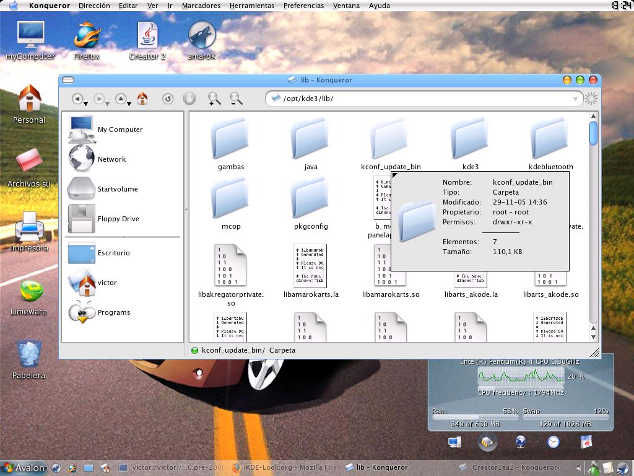Click the forward navigation arrow
634x476 pixels.
tap(98, 99)
